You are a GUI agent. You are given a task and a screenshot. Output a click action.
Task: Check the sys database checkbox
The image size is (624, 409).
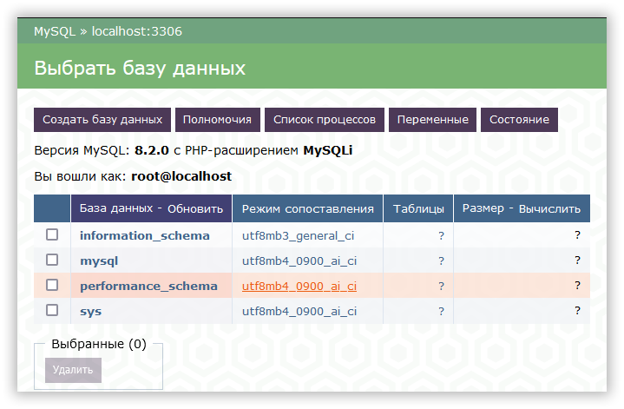pyautogui.click(x=52, y=310)
